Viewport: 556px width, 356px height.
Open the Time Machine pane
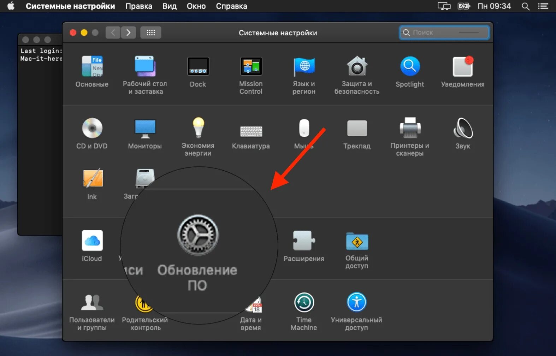[x=304, y=311]
